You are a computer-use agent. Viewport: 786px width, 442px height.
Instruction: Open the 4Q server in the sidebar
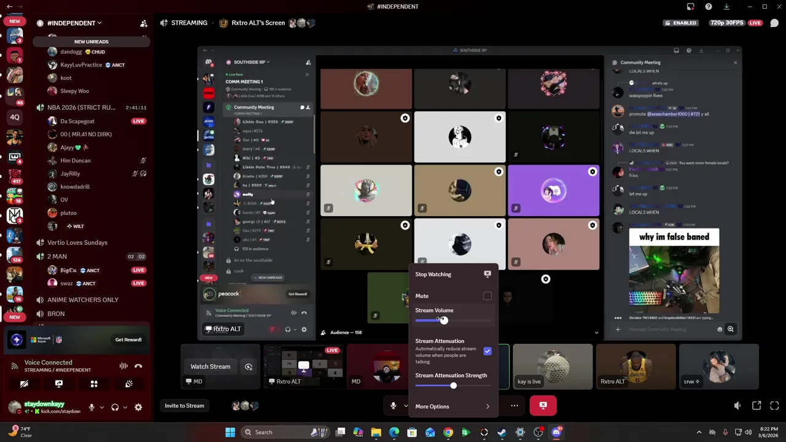(15, 117)
